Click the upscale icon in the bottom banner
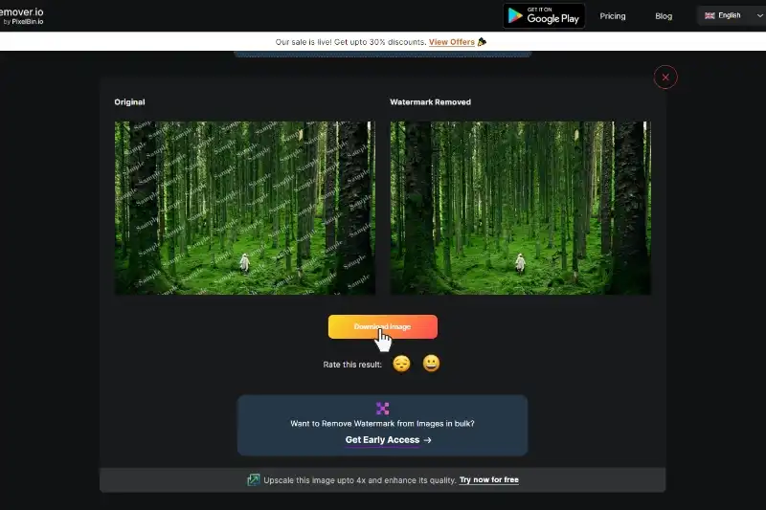 (253, 479)
